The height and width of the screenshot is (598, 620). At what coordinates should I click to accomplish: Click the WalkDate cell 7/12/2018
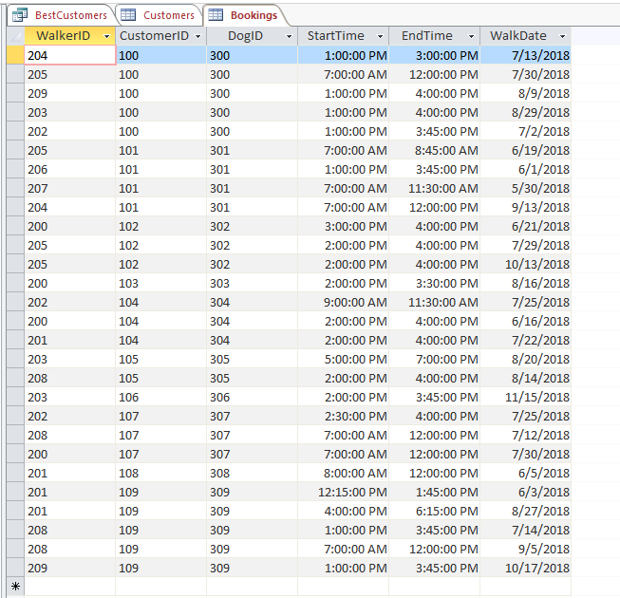(x=525, y=435)
